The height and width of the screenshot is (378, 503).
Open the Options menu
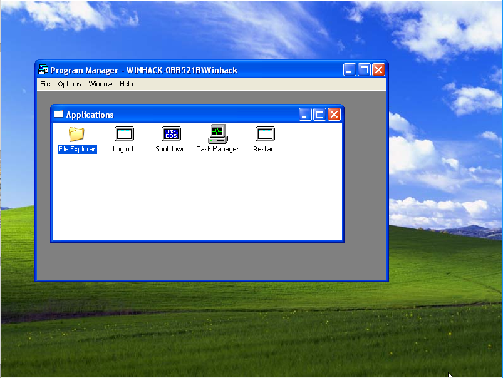click(70, 84)
